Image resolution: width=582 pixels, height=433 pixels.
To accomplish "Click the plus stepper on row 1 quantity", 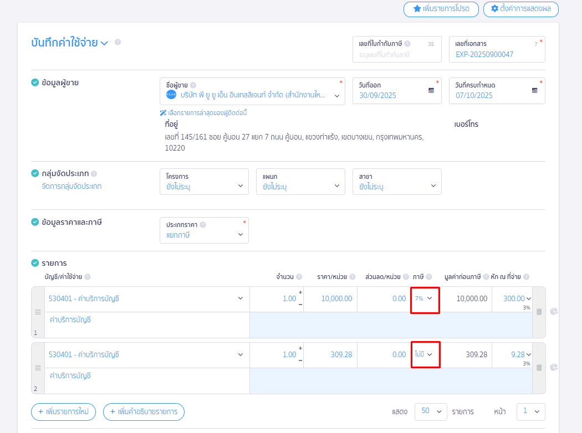I will pyautogui.click(x=300, y=292).
